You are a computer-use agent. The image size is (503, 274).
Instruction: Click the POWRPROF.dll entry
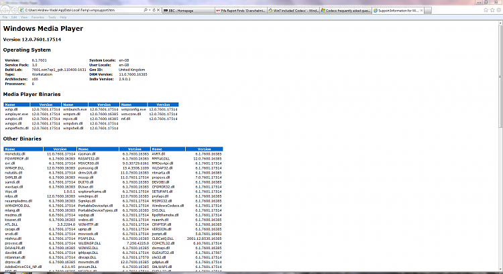tap(17, 159)
